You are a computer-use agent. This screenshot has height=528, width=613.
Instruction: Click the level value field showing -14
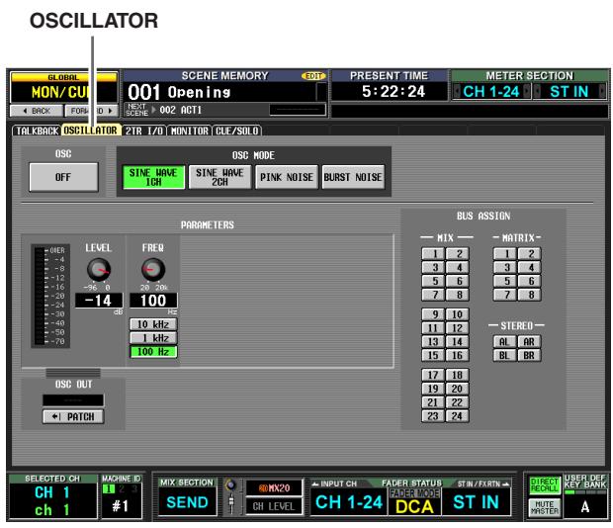click(x=99, y=301)
